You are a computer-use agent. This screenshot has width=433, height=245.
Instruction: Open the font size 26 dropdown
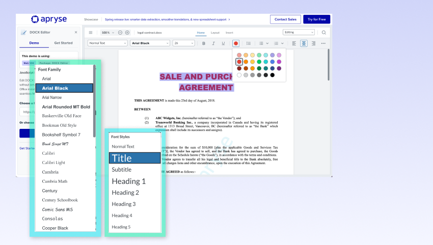183,43
